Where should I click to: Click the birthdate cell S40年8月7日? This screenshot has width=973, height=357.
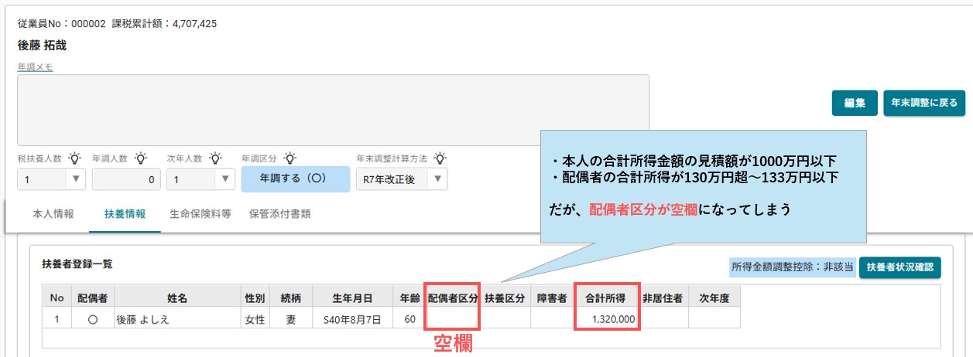[352, 319]
